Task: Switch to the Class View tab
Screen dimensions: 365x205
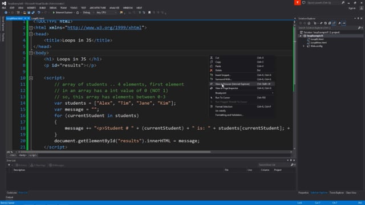Action: pos(351,192)
